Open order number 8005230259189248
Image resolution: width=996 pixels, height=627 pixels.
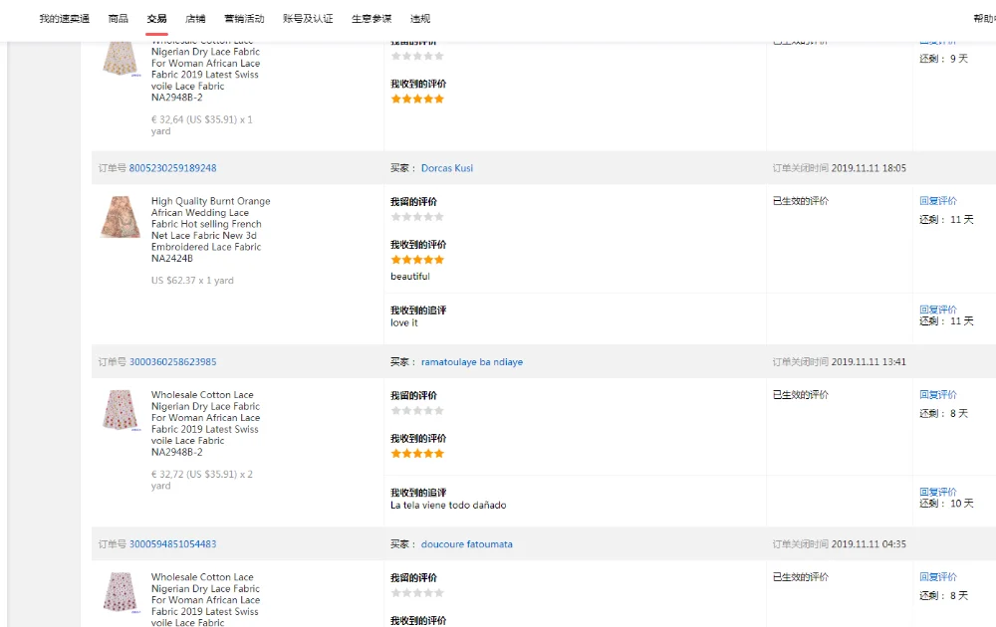click(x=172, y=168)
